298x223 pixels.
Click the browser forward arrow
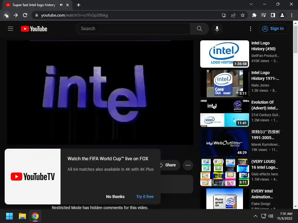(x=16, y=15)
